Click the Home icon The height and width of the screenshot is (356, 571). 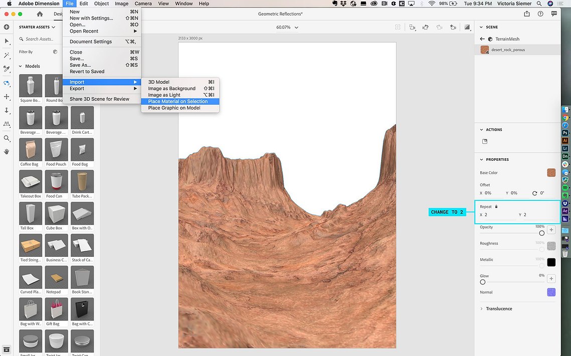[x=40, y=14]
